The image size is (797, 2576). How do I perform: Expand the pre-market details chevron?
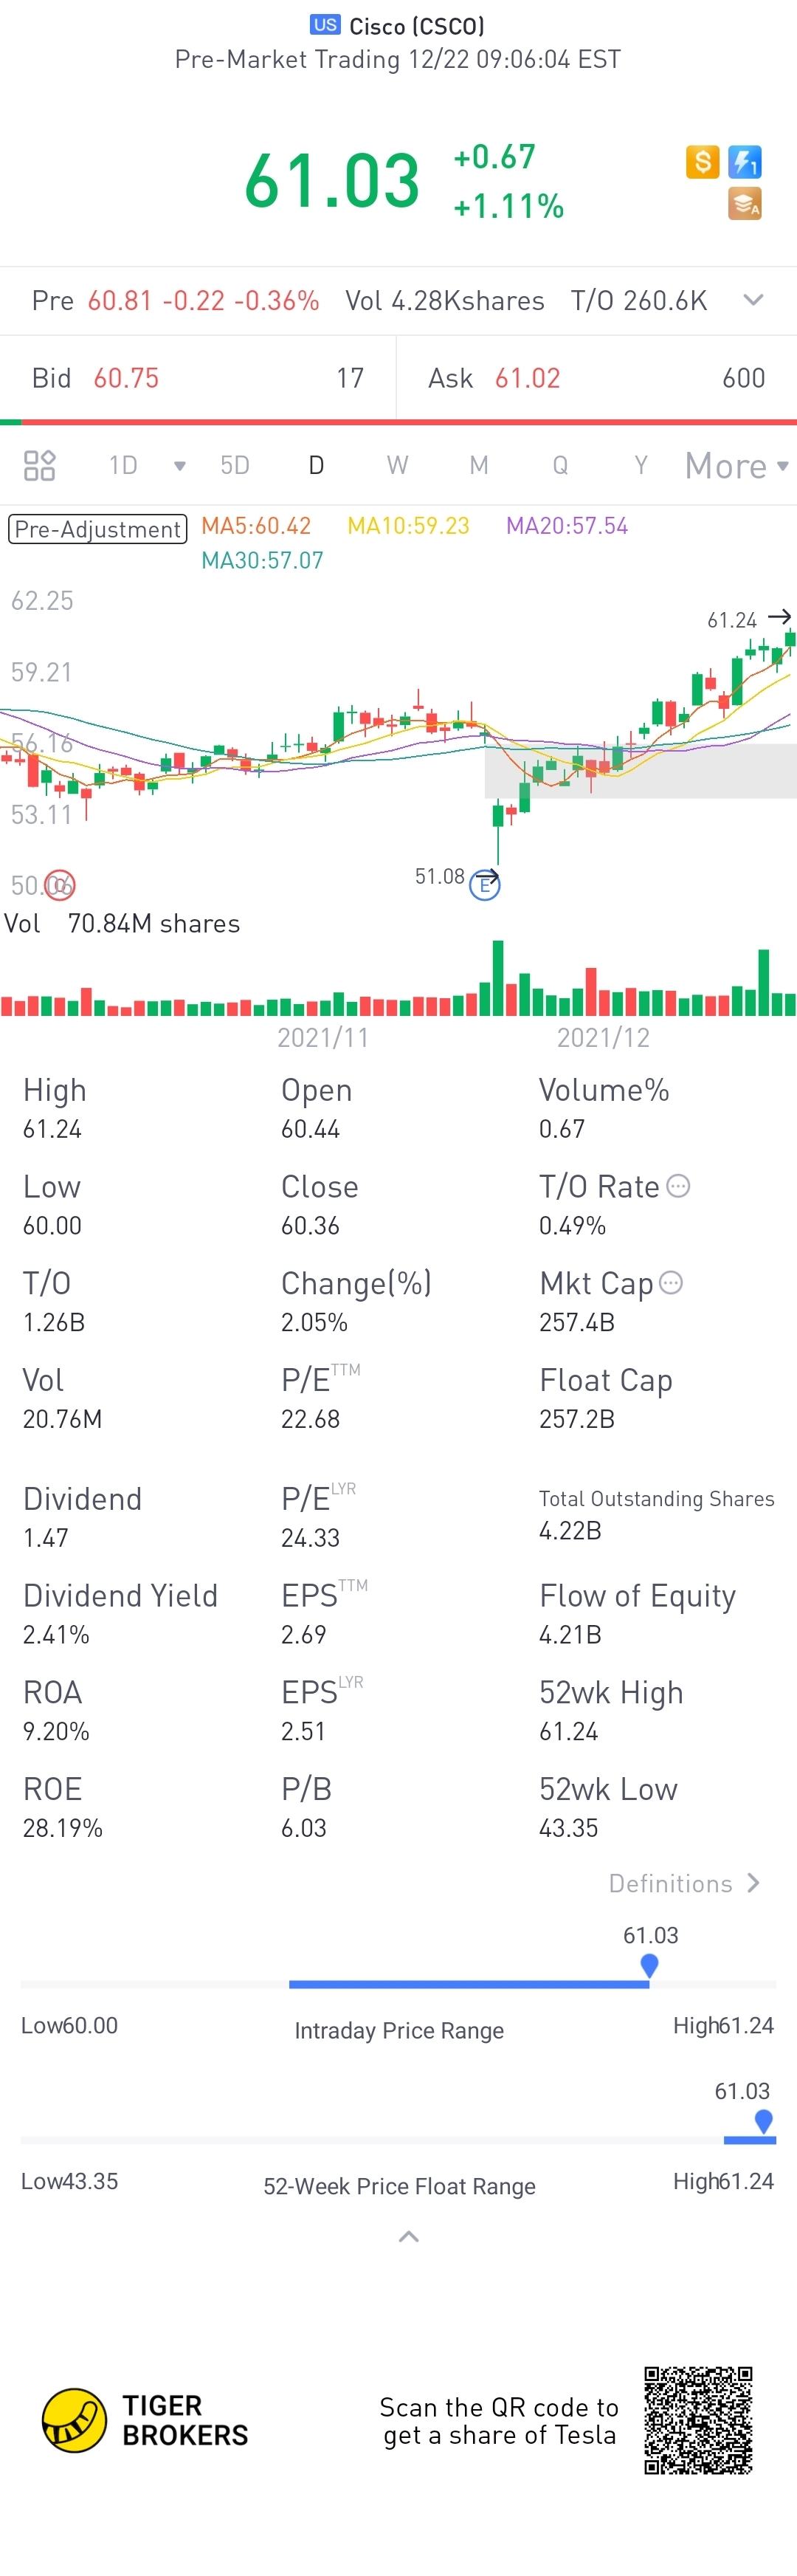pos(754,300)
